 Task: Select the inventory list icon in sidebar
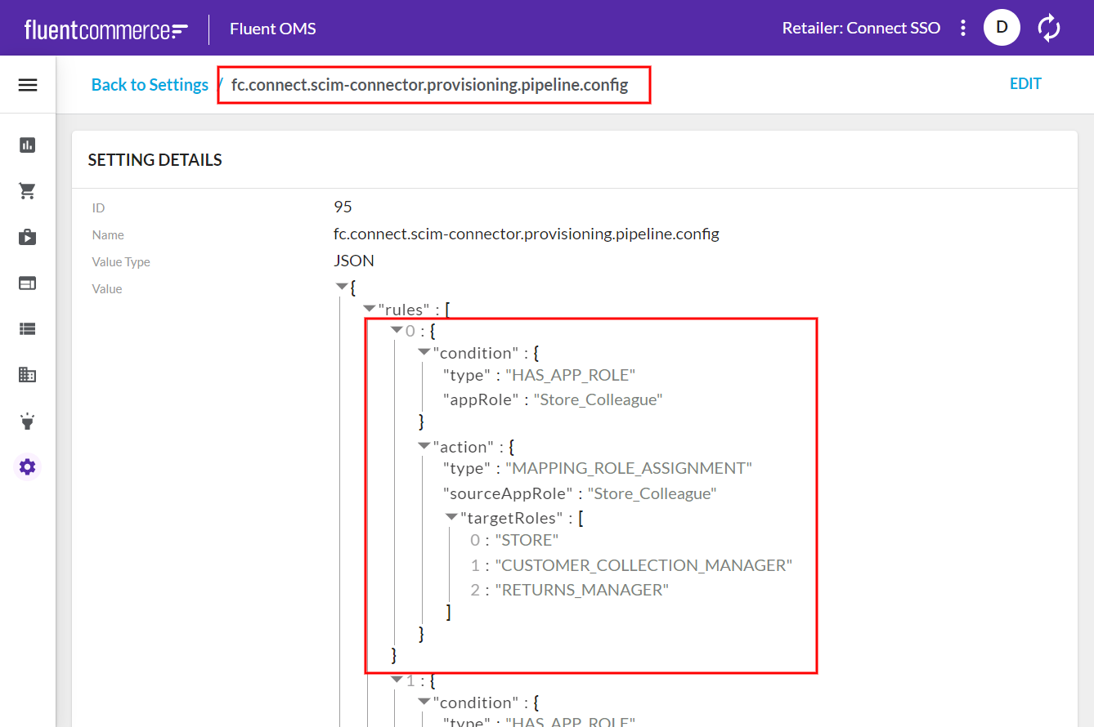(27, 328)
